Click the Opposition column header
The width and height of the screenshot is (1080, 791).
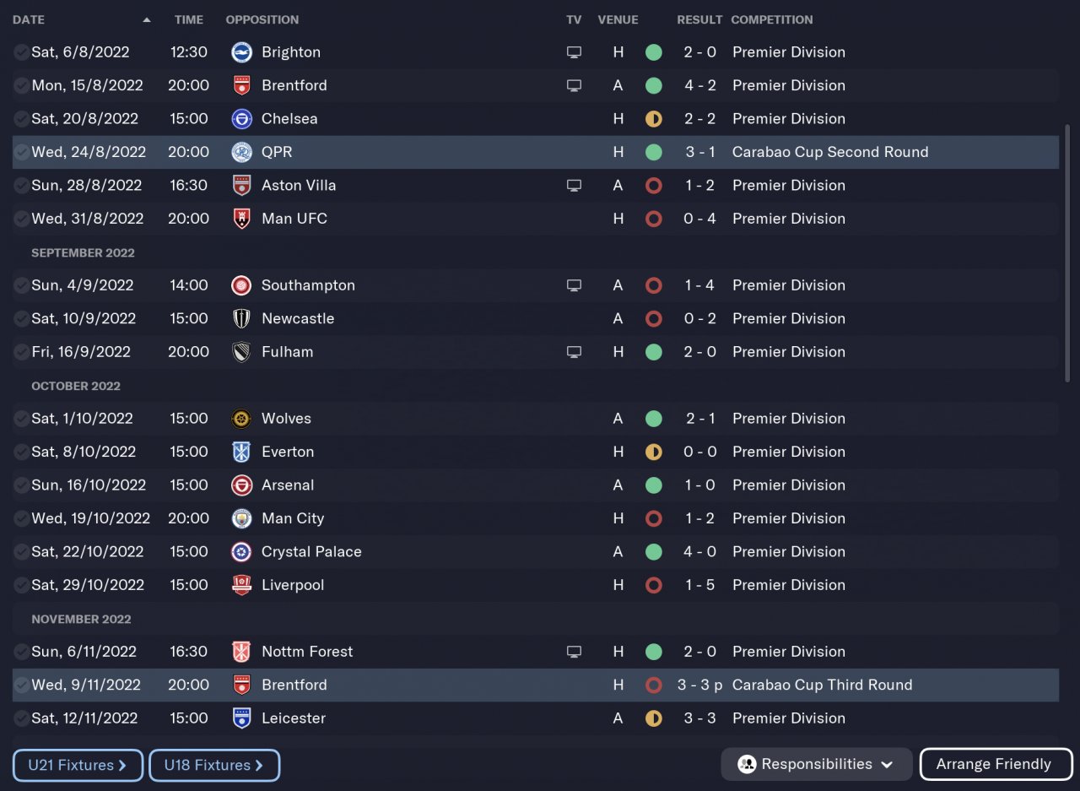pos(262,19)
